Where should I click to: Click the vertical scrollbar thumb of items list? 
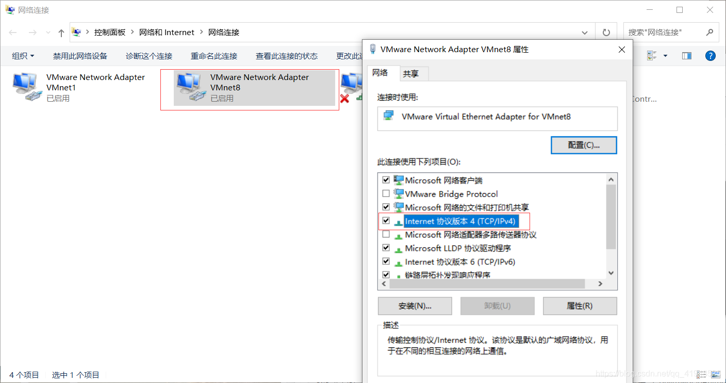[611, 217]
